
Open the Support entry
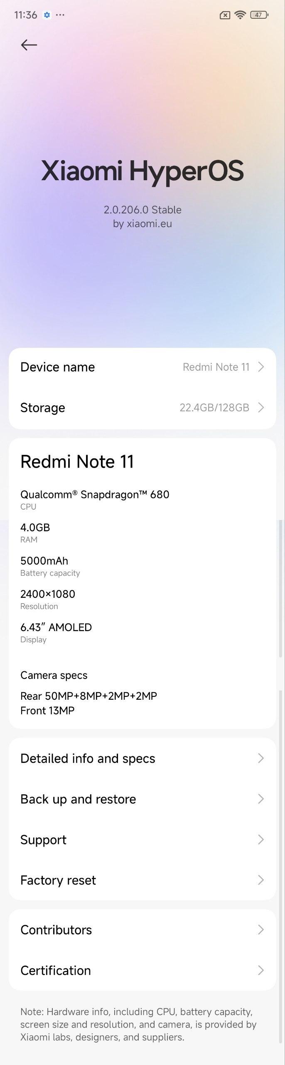point(142,840)
